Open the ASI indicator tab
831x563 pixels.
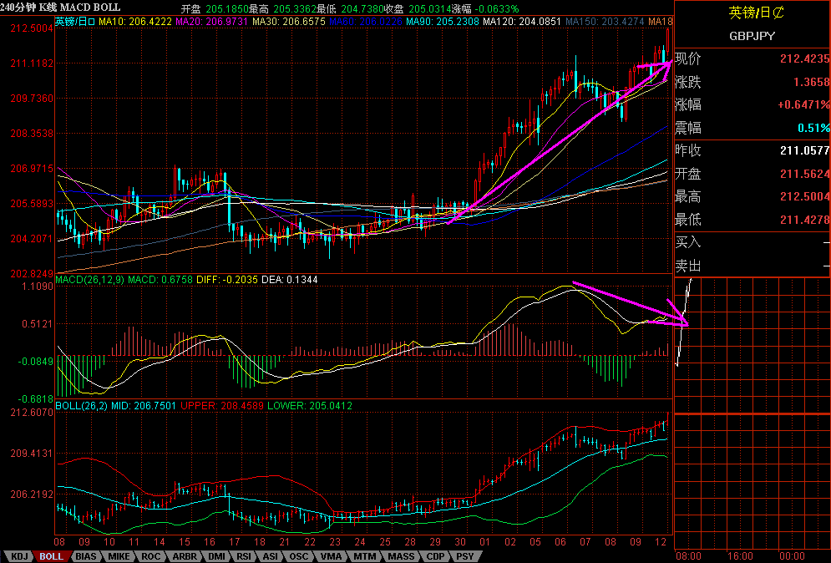pyautogui.click(x=271, y=556)
